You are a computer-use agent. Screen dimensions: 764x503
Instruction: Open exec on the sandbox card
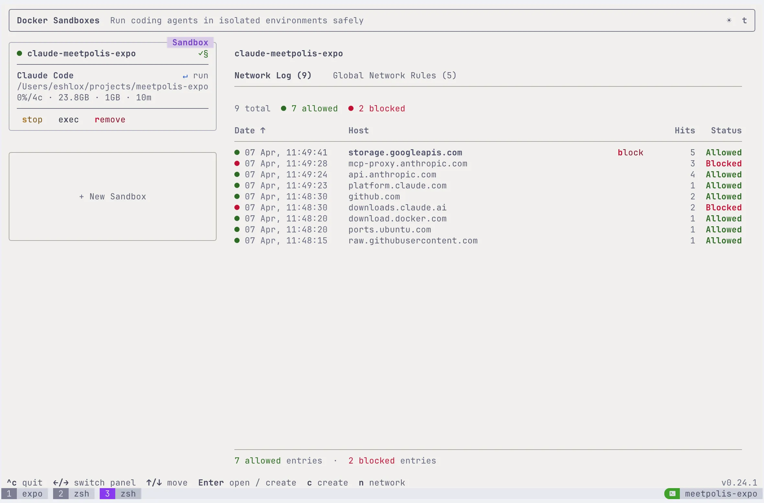pyautogui.click(x=68, y=119)
